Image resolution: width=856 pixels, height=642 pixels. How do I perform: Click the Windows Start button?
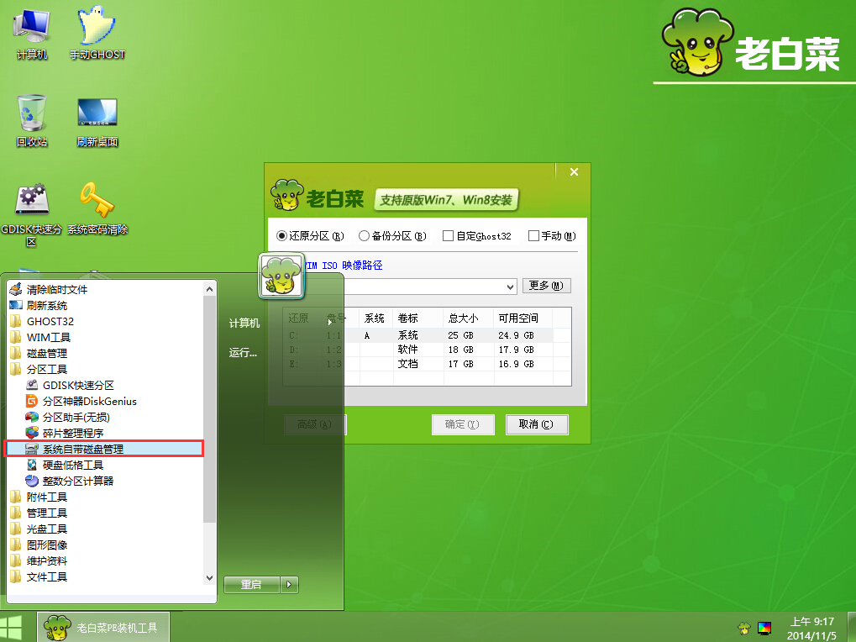pyautogui.click(x=11, y=627)
